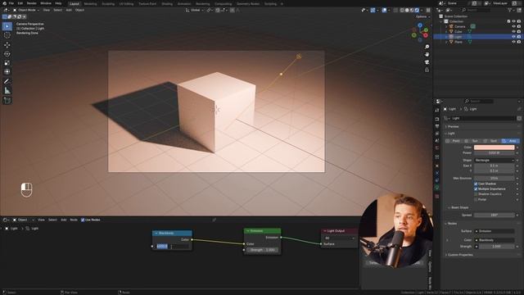Select the Annotate tool in viewport toolbar
Screen dimensions: 524x295
click(7, 81)
